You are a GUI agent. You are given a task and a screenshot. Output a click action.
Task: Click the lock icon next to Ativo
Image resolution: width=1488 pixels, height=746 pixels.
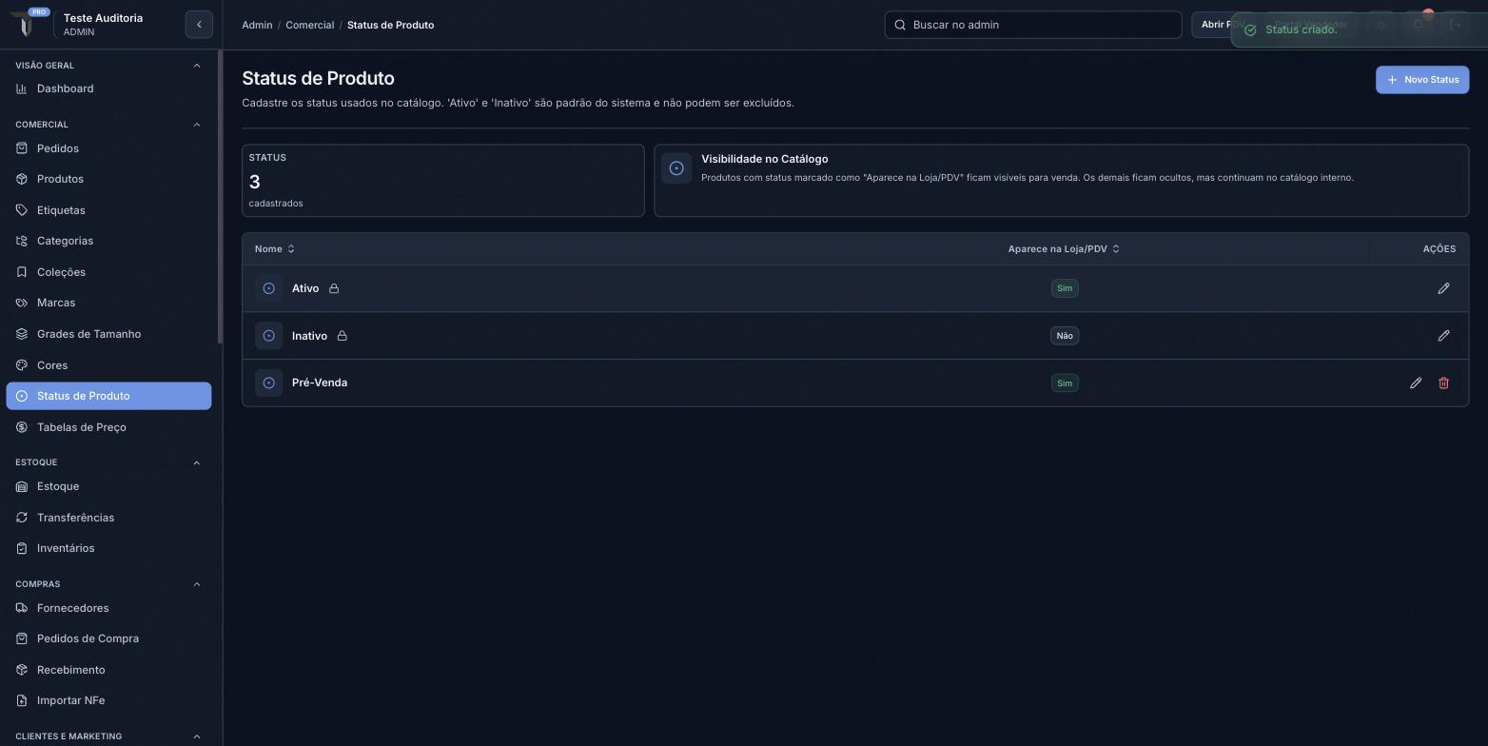[x=334, y=288]
